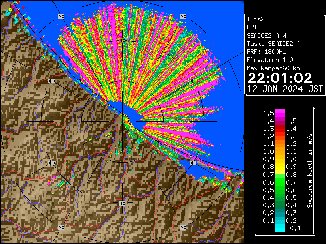Viewport: 326px width, 244px height.
Task: Click the 60 range label at upper left
Action: pos(61,16)
